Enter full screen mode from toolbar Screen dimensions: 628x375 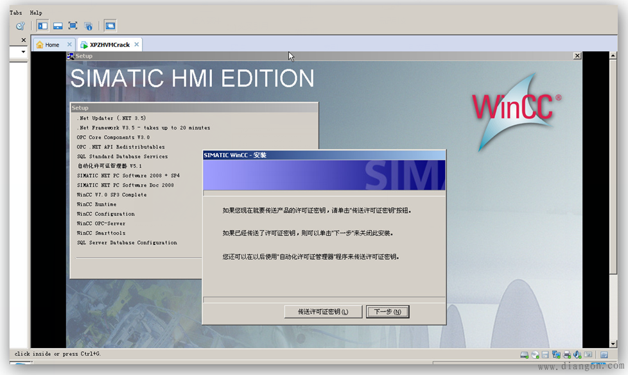click(73, 26)
